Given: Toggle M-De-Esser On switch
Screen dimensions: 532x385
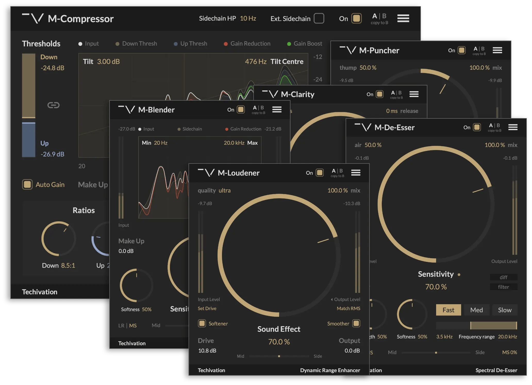Looking at the screenshot, I should [477, 127].
